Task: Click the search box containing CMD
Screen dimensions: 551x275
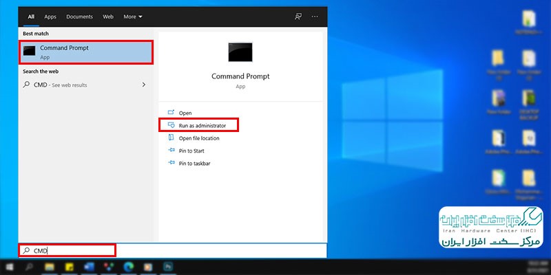Action: coord(172,250)
